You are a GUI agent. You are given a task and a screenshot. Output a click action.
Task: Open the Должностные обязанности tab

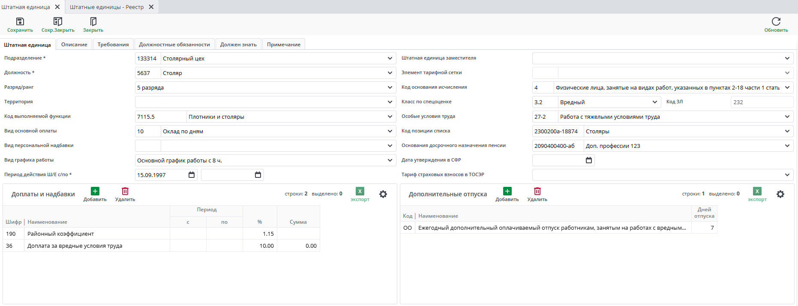click(x=174, y=45)
